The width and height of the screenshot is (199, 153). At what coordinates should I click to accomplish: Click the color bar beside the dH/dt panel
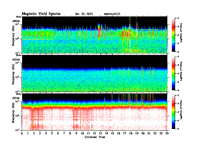pos(173,35)
